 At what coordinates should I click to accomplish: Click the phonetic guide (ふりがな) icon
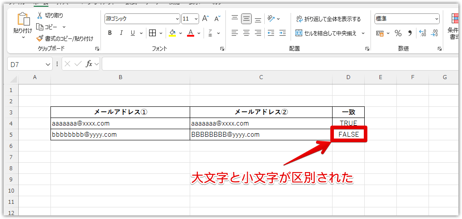click(210, 33)
